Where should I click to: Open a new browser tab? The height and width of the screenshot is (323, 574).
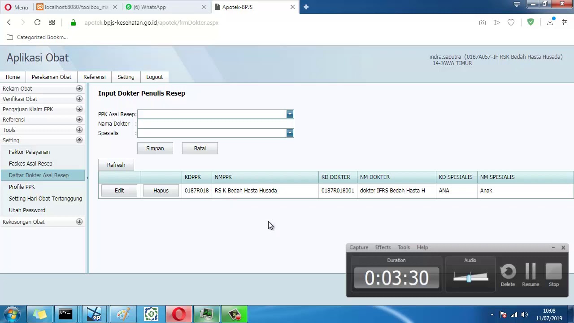(x=306, y=7)
